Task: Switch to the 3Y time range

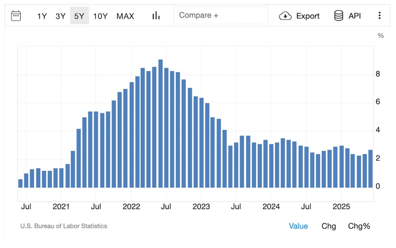Action: [60, 16]
